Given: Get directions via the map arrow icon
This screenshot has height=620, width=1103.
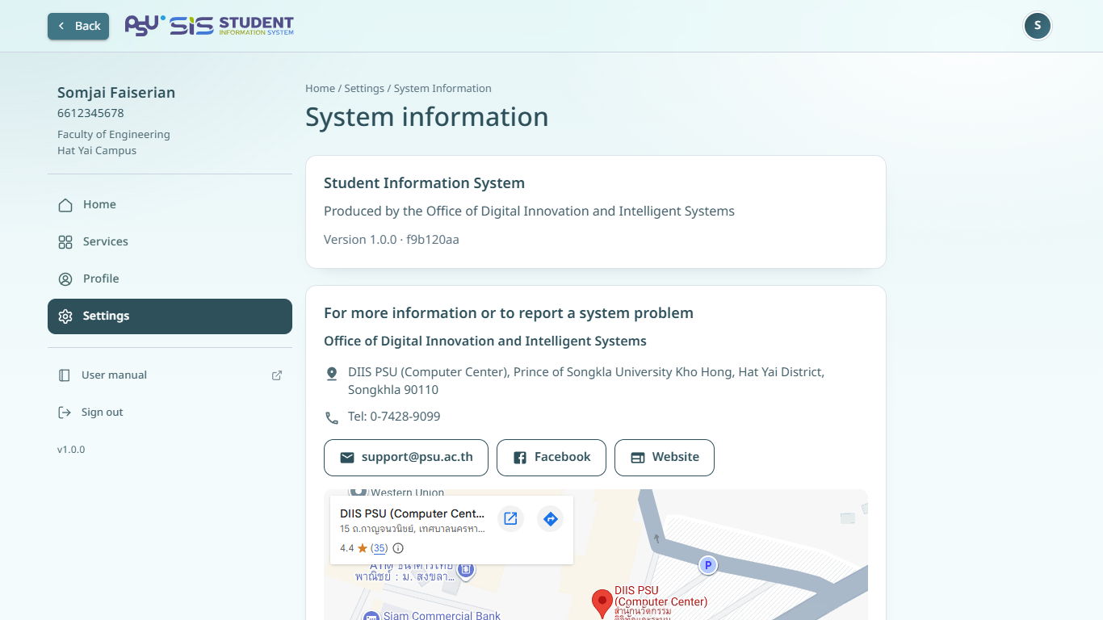Looking at the screenshot, I should point(551,518).
